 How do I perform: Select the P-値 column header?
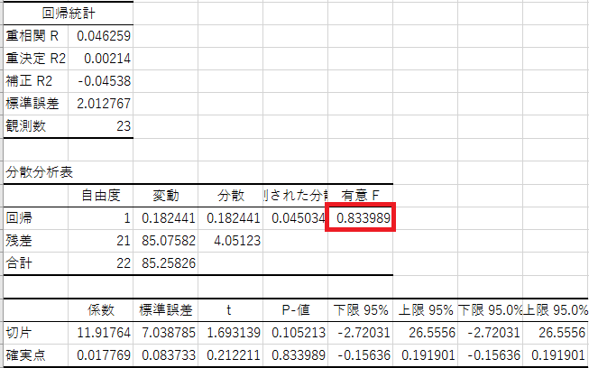coord(296,310)
